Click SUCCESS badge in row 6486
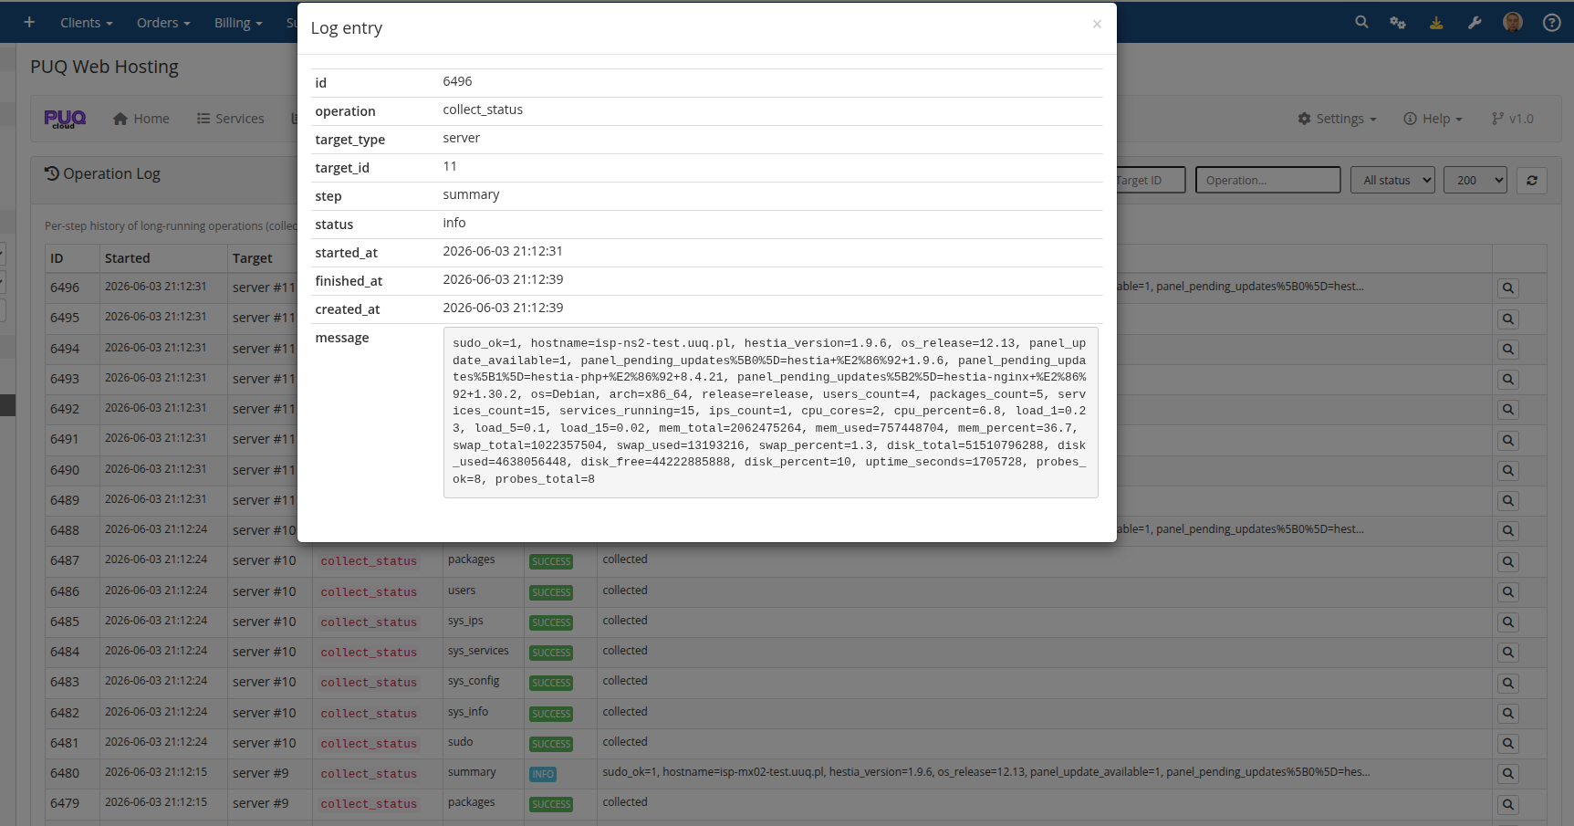 [551, 592]
